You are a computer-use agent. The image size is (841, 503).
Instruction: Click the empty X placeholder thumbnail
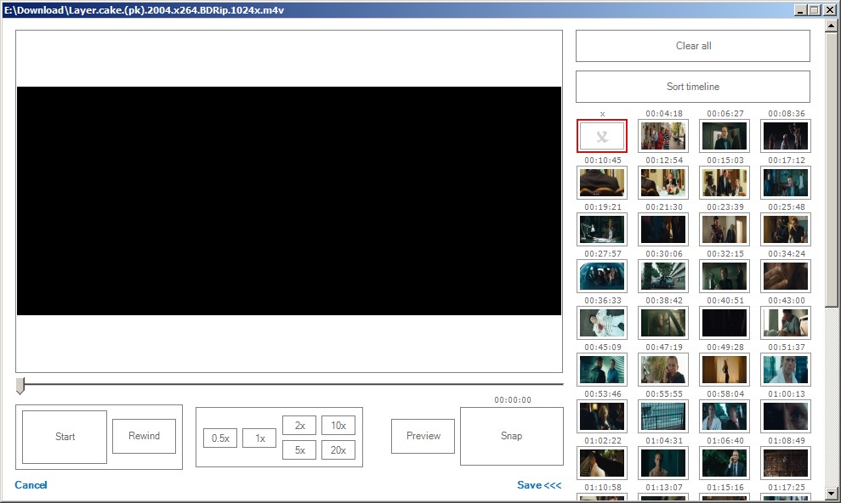point(602,136)
